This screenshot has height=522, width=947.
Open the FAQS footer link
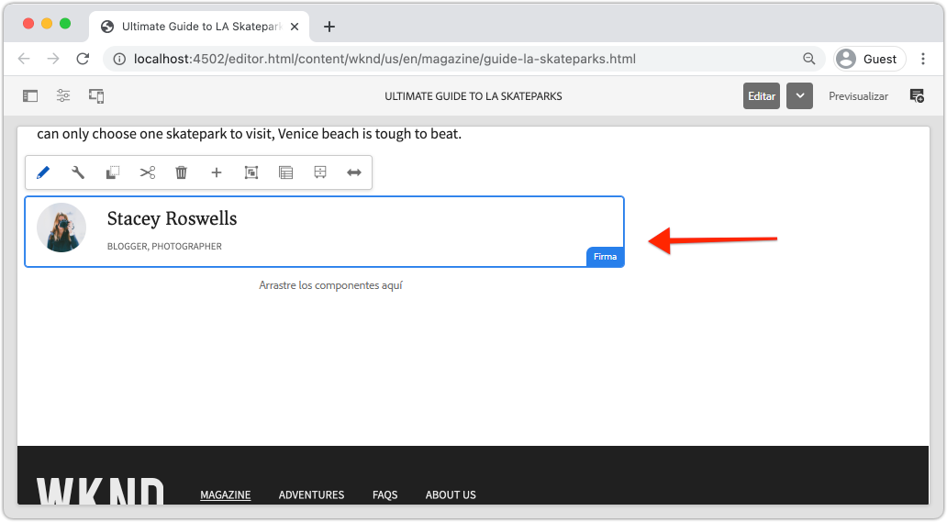pyautogui.click(x=384, y=494)
